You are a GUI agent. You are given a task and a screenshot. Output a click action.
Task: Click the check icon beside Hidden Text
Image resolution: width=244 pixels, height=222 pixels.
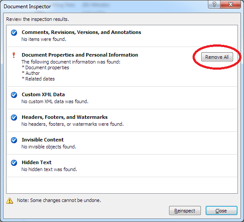point(14,163)
